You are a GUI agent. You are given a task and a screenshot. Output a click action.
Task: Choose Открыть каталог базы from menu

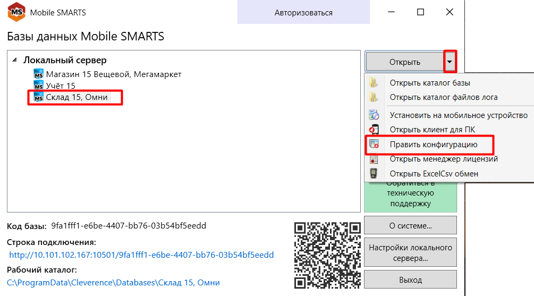pos(430,83)
